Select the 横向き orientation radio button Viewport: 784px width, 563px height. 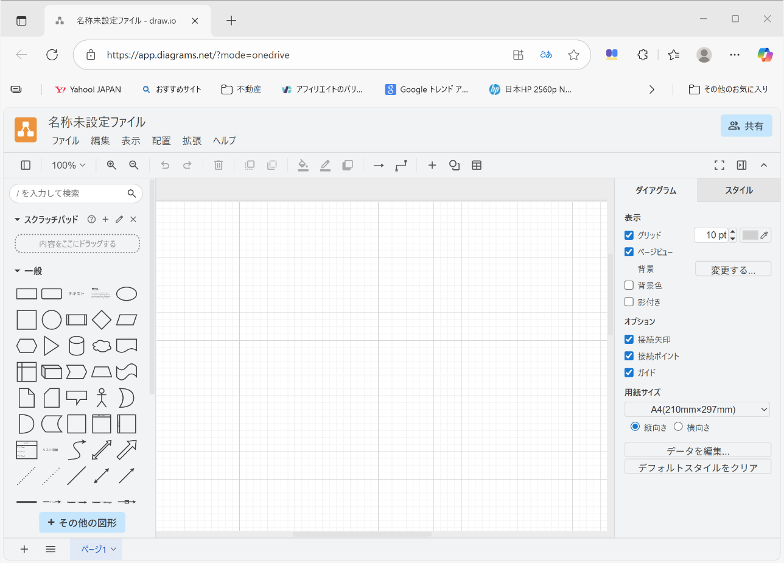tap(679, 427)
